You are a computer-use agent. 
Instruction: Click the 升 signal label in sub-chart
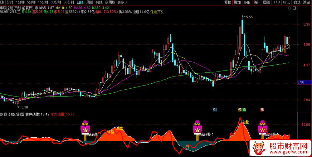tap(187, 147)
